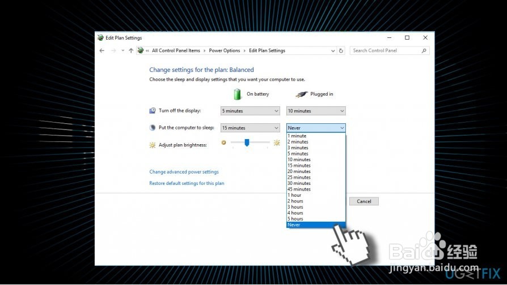
Task: Pick 5 hours in the dropdown list
Action: click(316, 219)
